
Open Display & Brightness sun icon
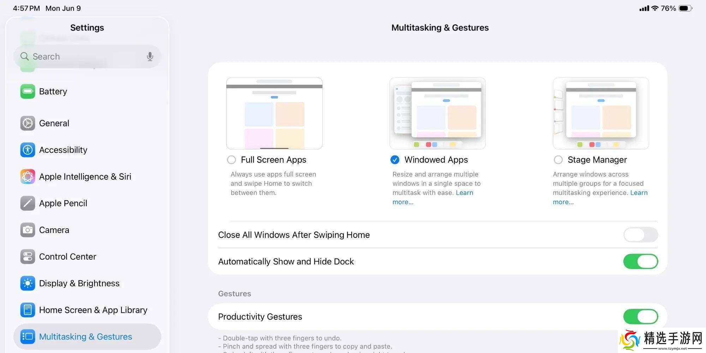pyautogui.click(x=28, y=283)
